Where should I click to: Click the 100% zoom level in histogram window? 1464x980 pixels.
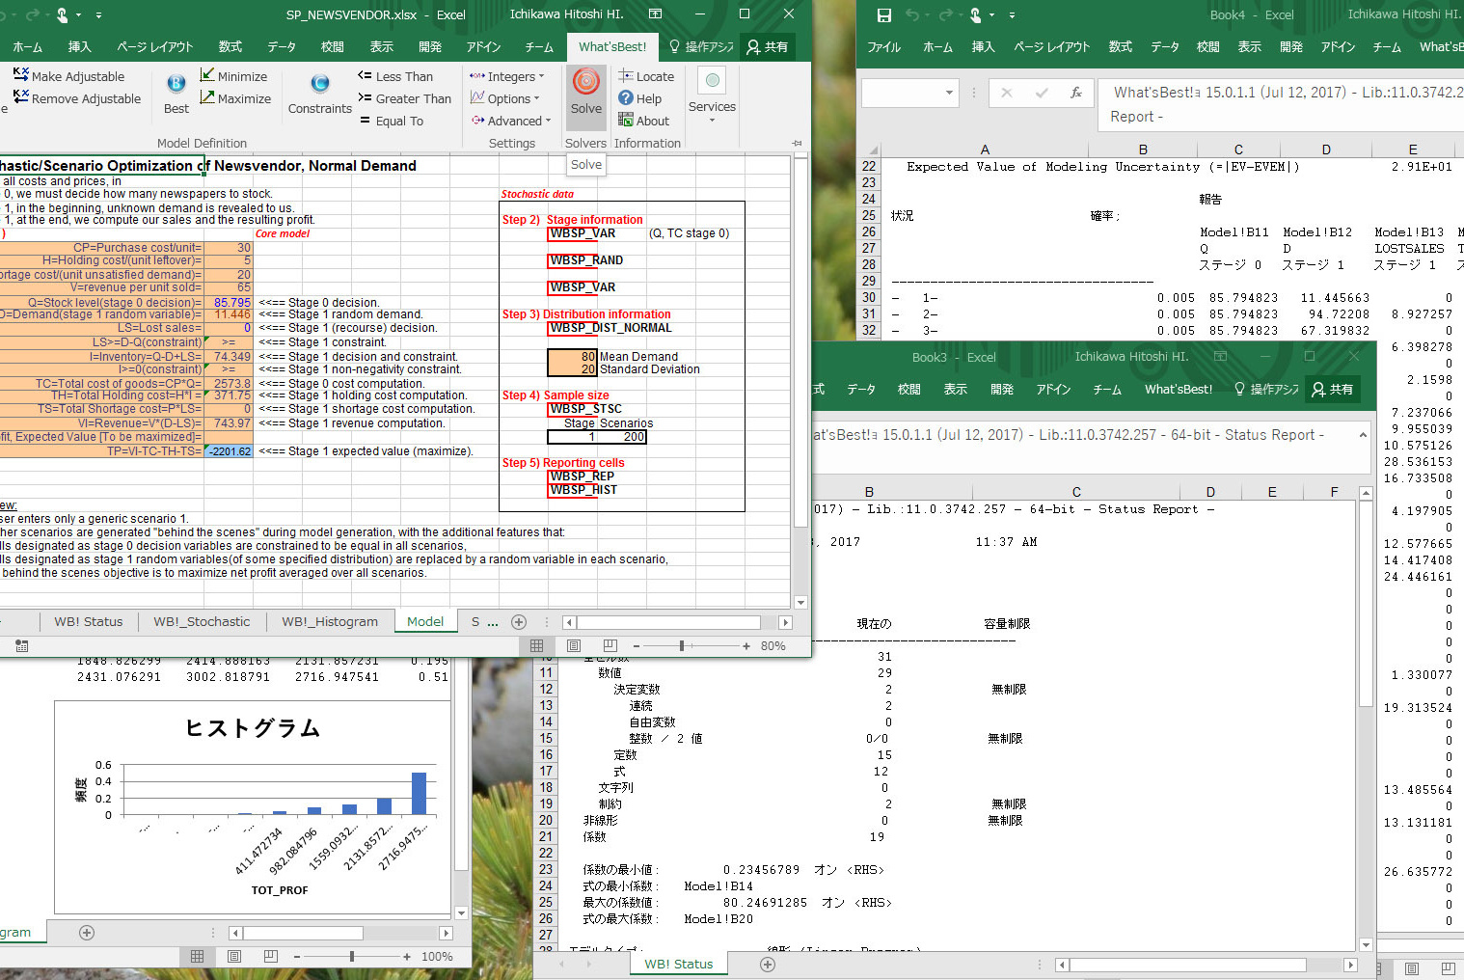pyautogui.click(x=437, y=957)
